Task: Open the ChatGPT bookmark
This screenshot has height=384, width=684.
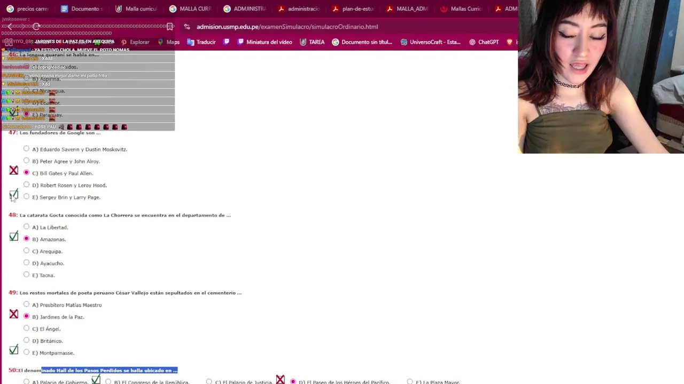Action: 484,42
